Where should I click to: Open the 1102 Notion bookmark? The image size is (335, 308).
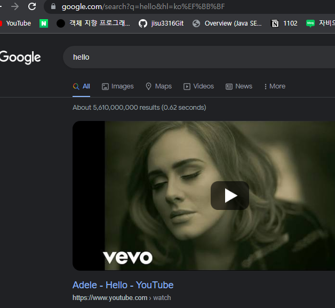pos(284,23)
